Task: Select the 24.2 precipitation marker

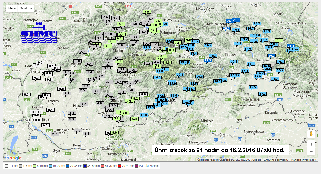Action: [236, 20]
